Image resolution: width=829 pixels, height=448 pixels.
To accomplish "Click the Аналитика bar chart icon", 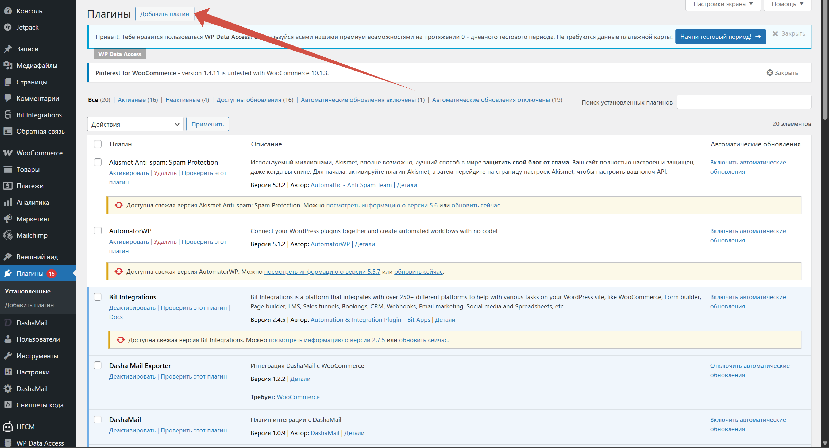I will (x=8, y=202).
